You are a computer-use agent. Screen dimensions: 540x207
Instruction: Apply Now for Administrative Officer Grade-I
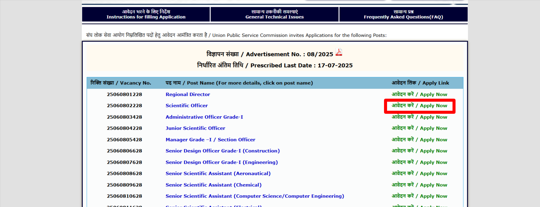click(x=419, y=117)
